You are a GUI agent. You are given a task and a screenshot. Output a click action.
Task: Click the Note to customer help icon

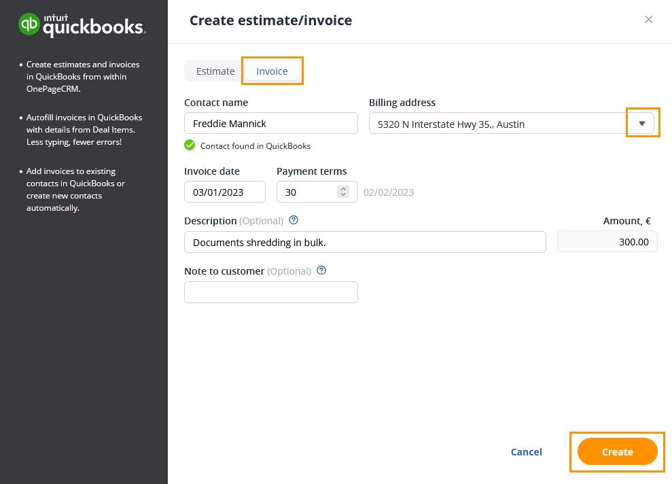pos(321,271)
